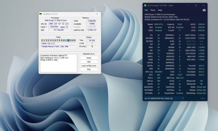Click the PowerDown Enabled value
The width and height of the screenshot is (218, 131).
[180, 93]
